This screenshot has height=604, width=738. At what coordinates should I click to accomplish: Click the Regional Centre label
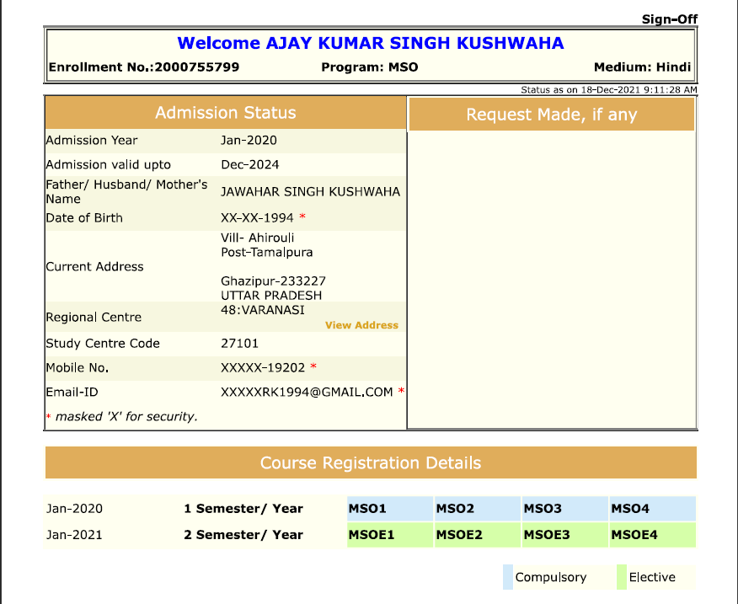point(94,318)
